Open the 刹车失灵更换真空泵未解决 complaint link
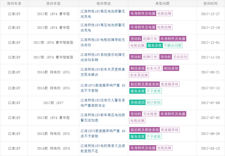 click(103, 72)
